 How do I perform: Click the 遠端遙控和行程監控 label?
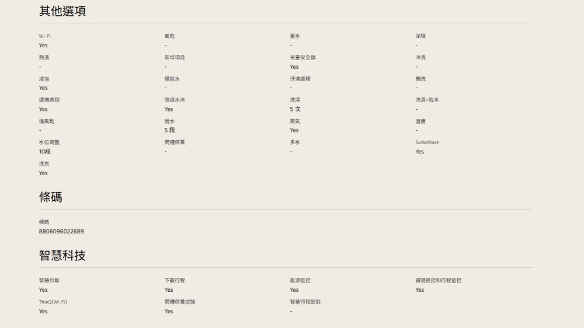pos(438,281)
